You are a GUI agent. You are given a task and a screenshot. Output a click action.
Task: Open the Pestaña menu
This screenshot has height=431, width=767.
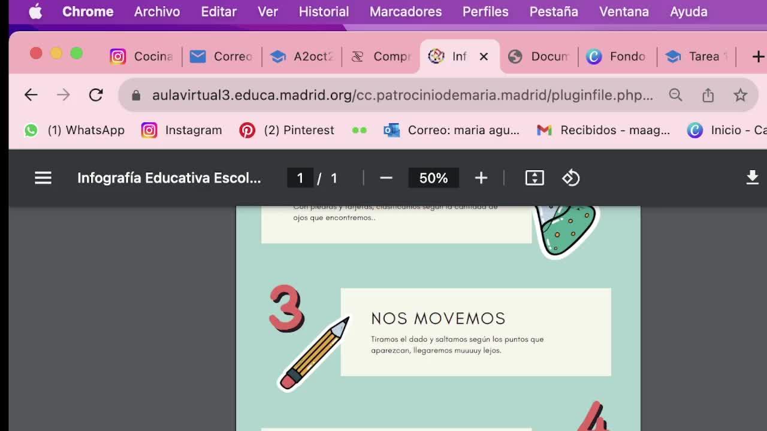click(x=554, y=11)
